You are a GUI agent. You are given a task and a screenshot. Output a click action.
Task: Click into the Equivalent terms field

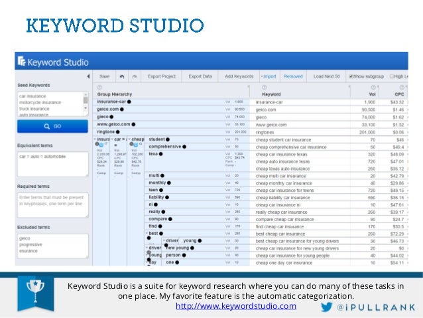53,164
